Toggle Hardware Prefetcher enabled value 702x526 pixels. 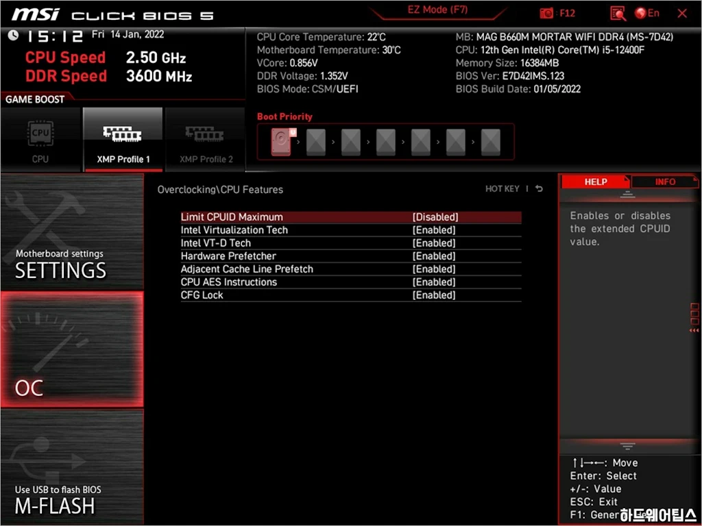[433, 256]
